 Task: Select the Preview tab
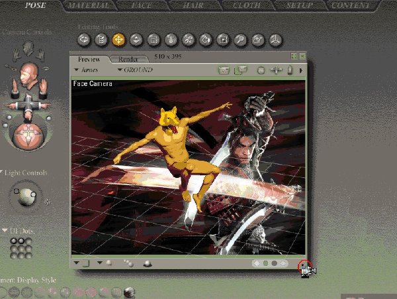pos(89,59)
